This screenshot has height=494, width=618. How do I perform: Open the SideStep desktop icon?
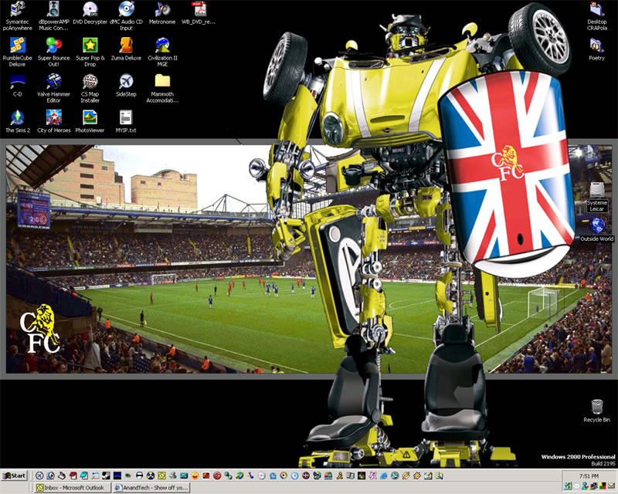point(126,81)
